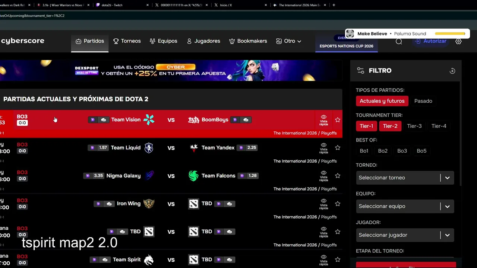Click the yellow music progress bar

click(x=450, y=34)
